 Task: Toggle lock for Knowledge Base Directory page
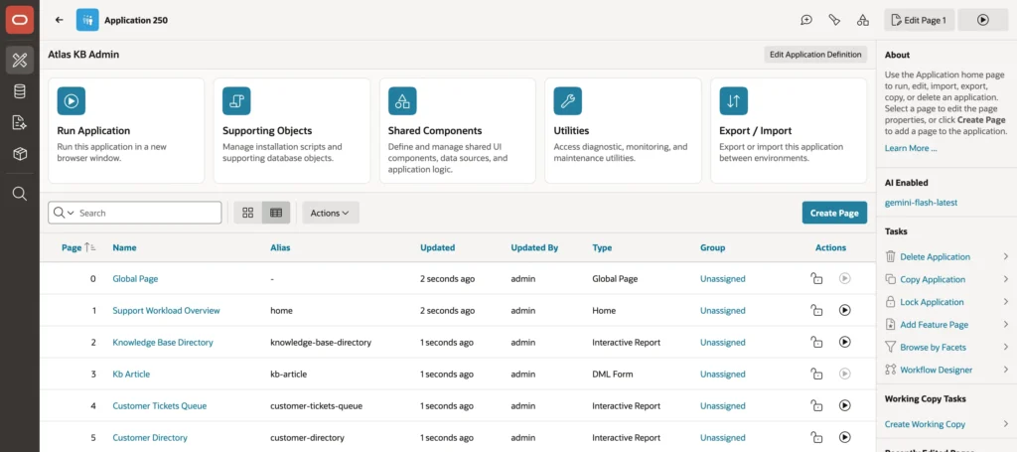[x=816, y=342]
